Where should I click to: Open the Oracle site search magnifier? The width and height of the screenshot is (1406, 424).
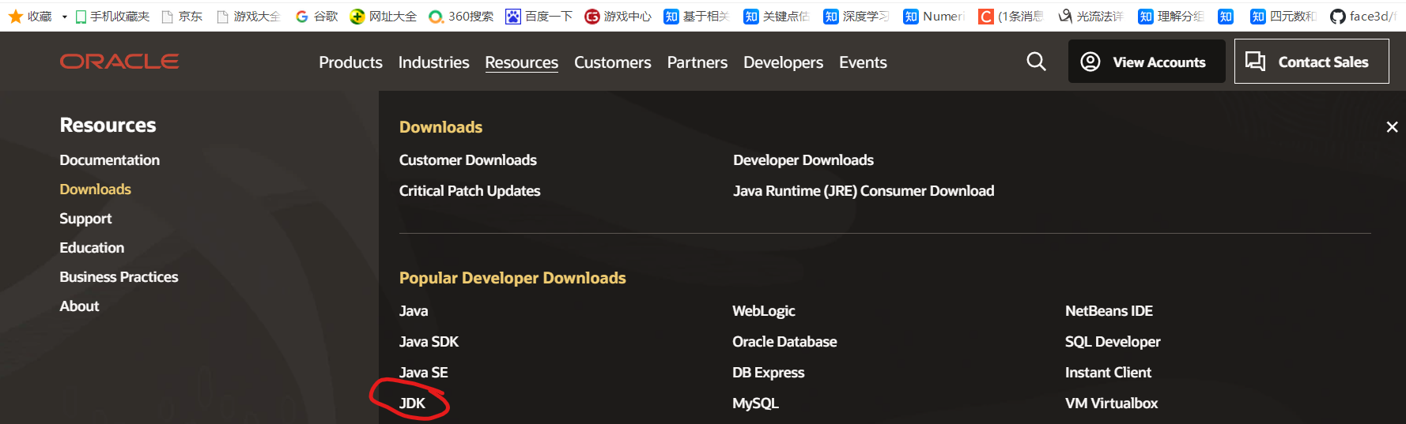[x=1036, y=62]
